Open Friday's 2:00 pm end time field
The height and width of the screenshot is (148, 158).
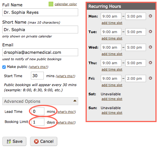135,78
